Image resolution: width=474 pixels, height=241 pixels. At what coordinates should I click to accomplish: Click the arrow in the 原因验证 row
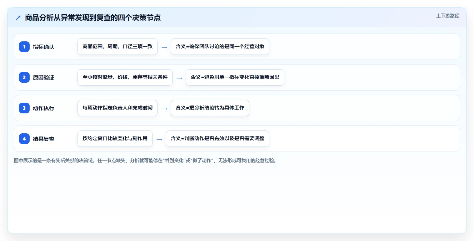[x=179, y=78]
